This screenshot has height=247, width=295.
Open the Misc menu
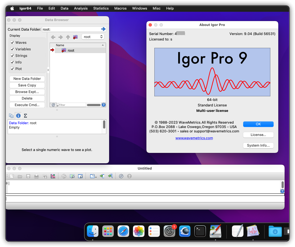157,8
